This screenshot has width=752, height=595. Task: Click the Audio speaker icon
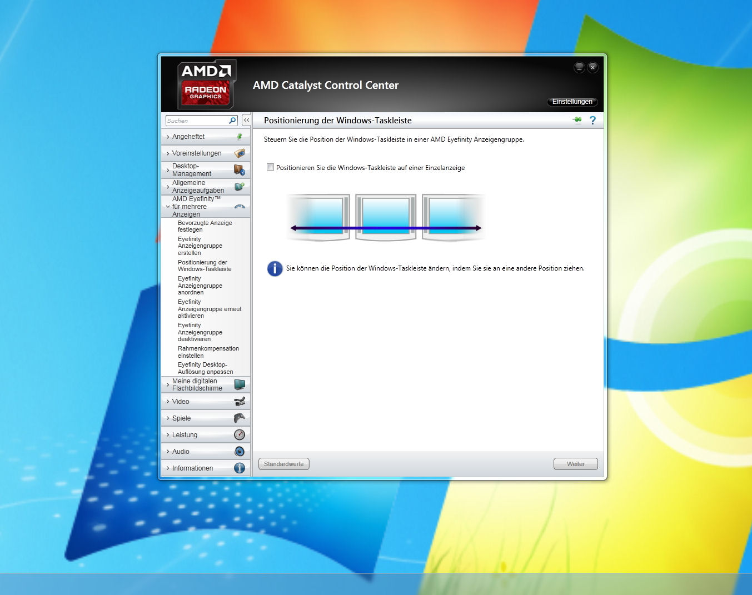coord(240,451)
